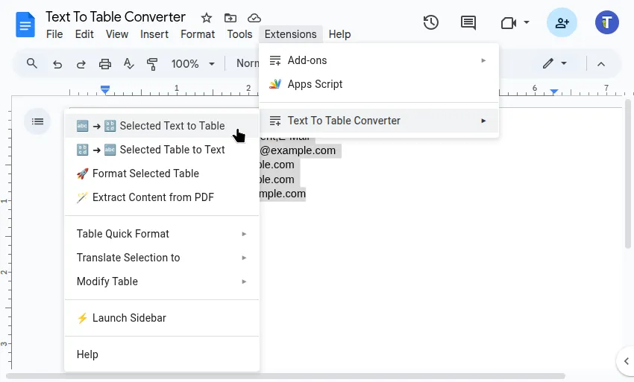Open version history clock icon
This screenshot has width=634, height=382.
[430, 22]
